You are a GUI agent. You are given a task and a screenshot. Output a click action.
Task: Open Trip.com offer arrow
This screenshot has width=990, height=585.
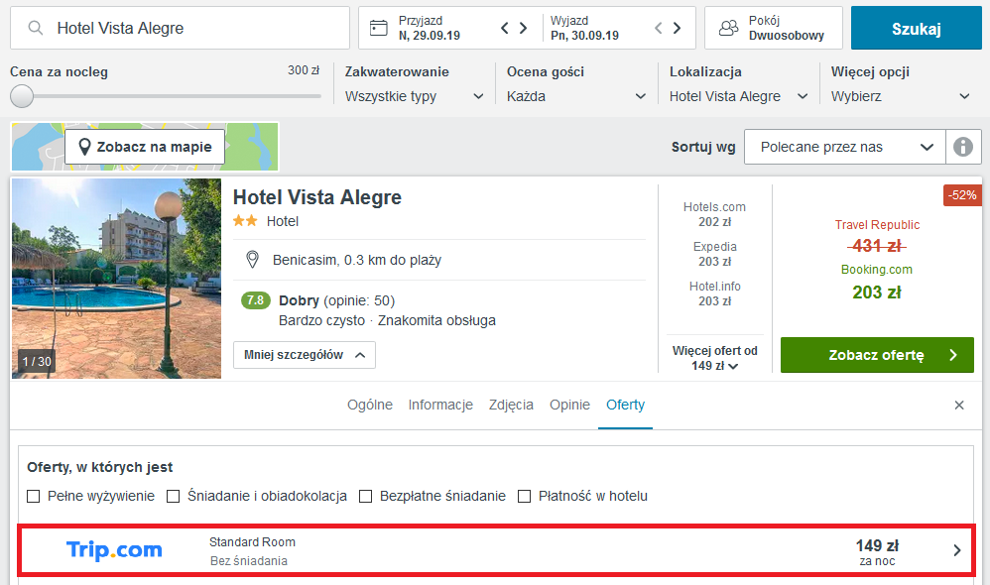coord(957,550)
